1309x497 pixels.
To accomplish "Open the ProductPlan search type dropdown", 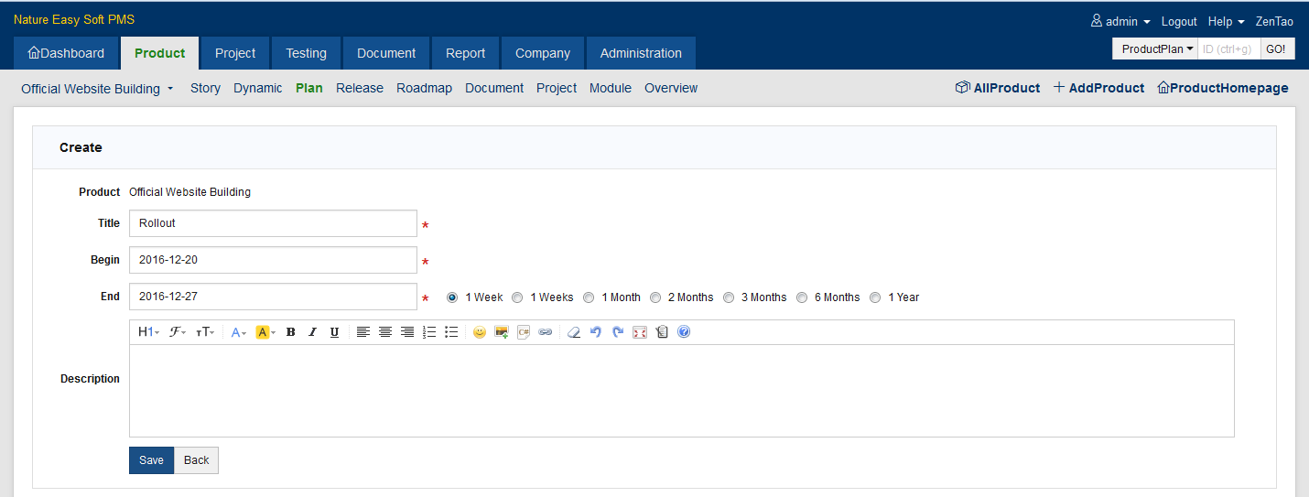I will click(x=1157, y=49).
